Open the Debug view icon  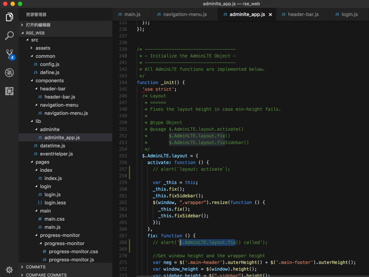click(9, 73)
